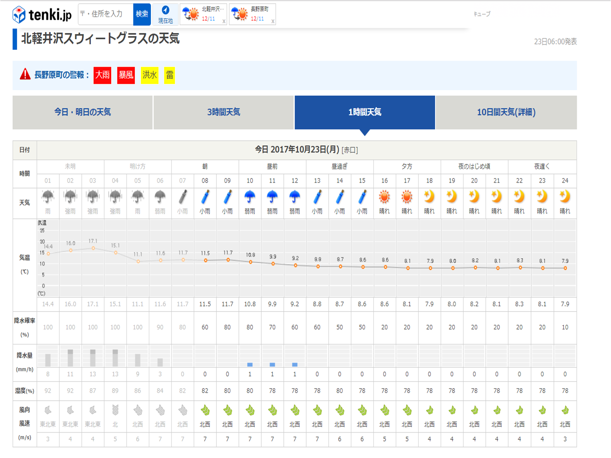
Task: Remove the 長野原町 saved location with its x
Action: [x=273, y=21]
